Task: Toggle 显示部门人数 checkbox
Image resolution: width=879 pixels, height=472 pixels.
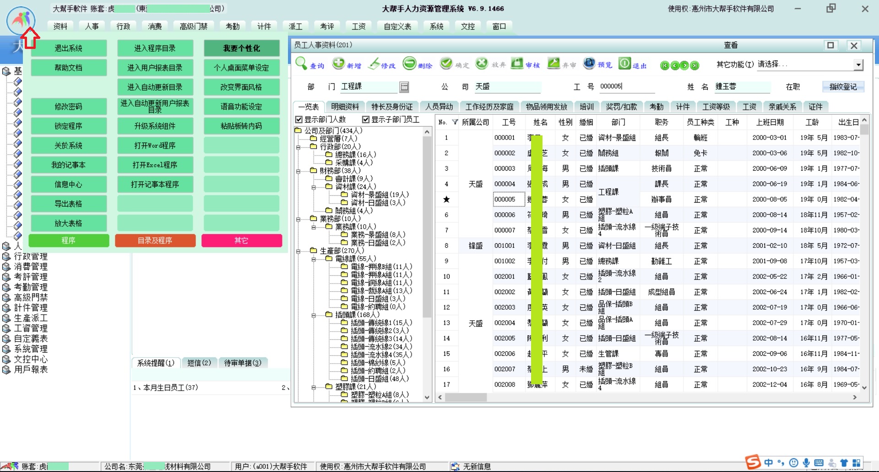Action: tap(299, 119)
